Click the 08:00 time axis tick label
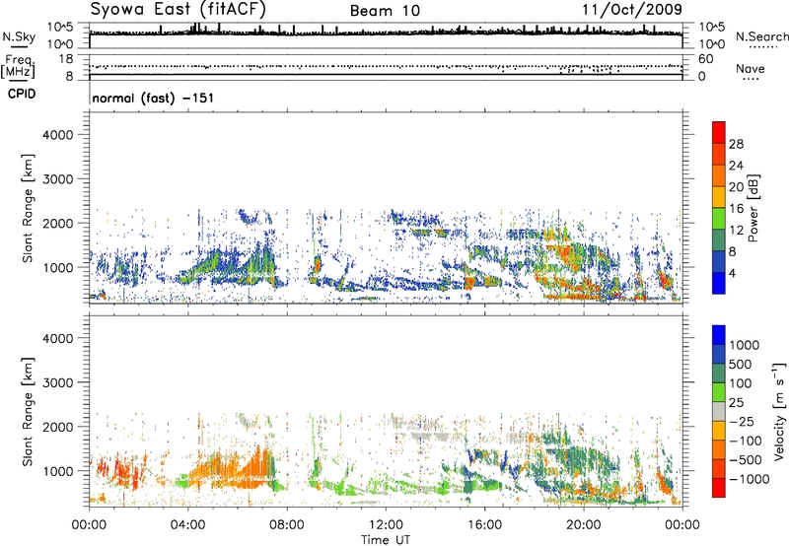This screenshot has height=546, width=789. 287,525
